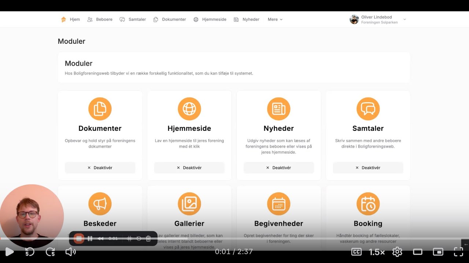Open video player settings gear

(397, 252)
